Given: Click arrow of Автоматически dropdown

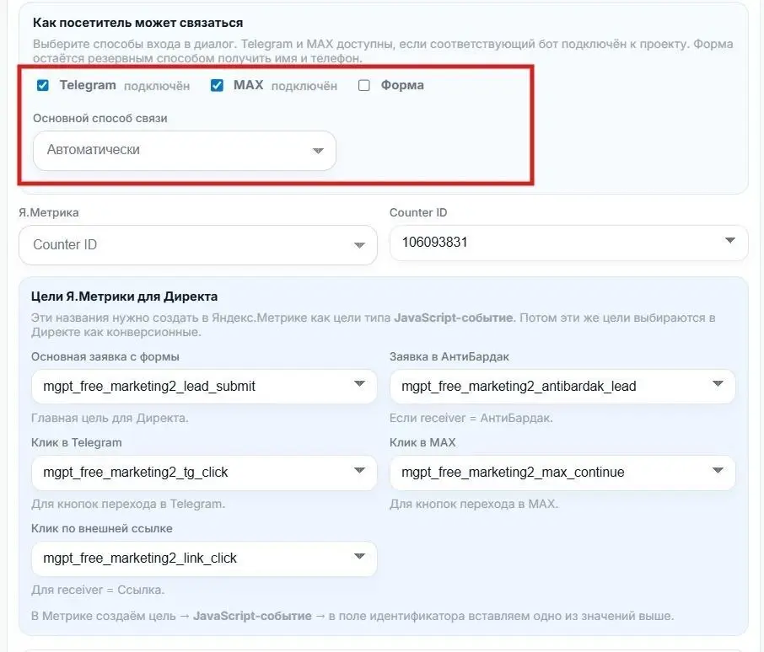Looking at the screenshot, I should point(318,151).
